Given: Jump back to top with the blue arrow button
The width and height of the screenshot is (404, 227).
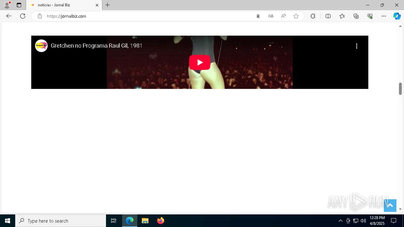Looking at the screenshot, I should tap(390, 206).
